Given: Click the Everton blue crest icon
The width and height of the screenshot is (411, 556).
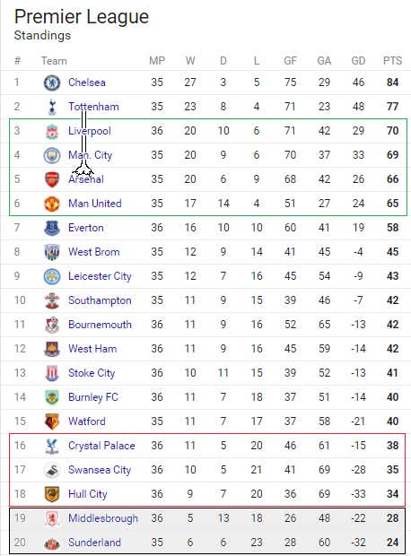Looking at the screenshot, I should pyautogui.click(x=52, y=228).
